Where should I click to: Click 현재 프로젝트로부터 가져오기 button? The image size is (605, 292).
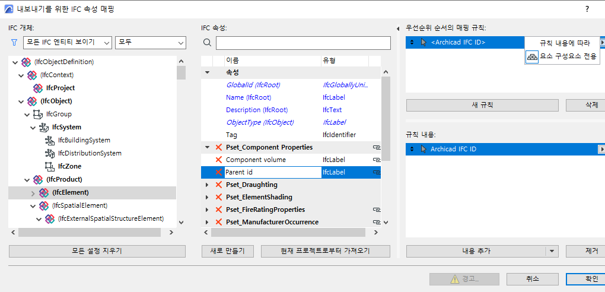point(326,251)
